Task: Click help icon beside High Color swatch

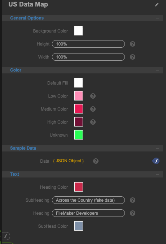Action: click(93, 122)
